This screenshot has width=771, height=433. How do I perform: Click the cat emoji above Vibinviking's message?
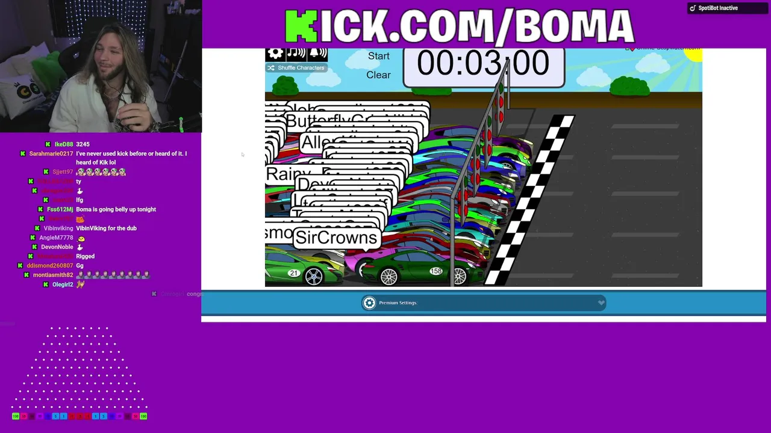tap(80, 219)
